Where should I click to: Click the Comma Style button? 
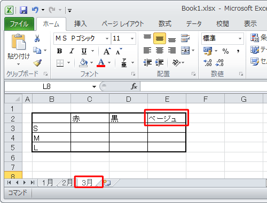click(238, 51)
